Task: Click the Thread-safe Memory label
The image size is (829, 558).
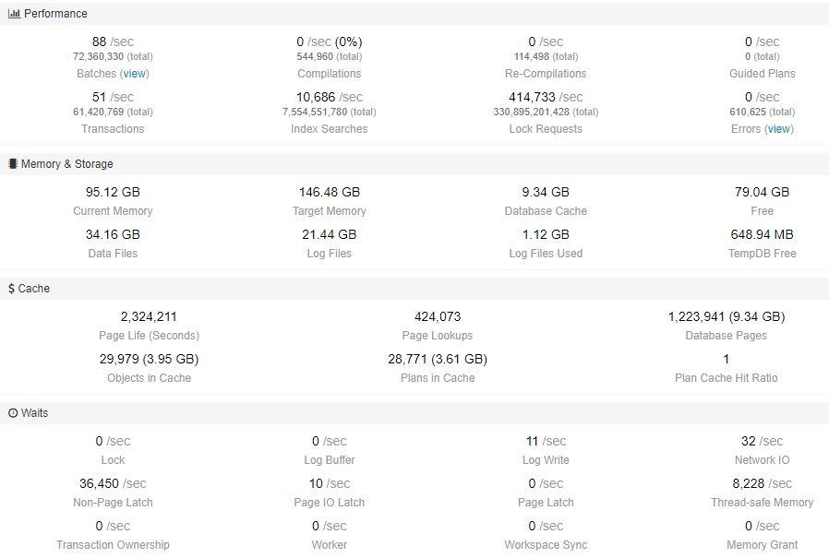Action: point(762,503)
